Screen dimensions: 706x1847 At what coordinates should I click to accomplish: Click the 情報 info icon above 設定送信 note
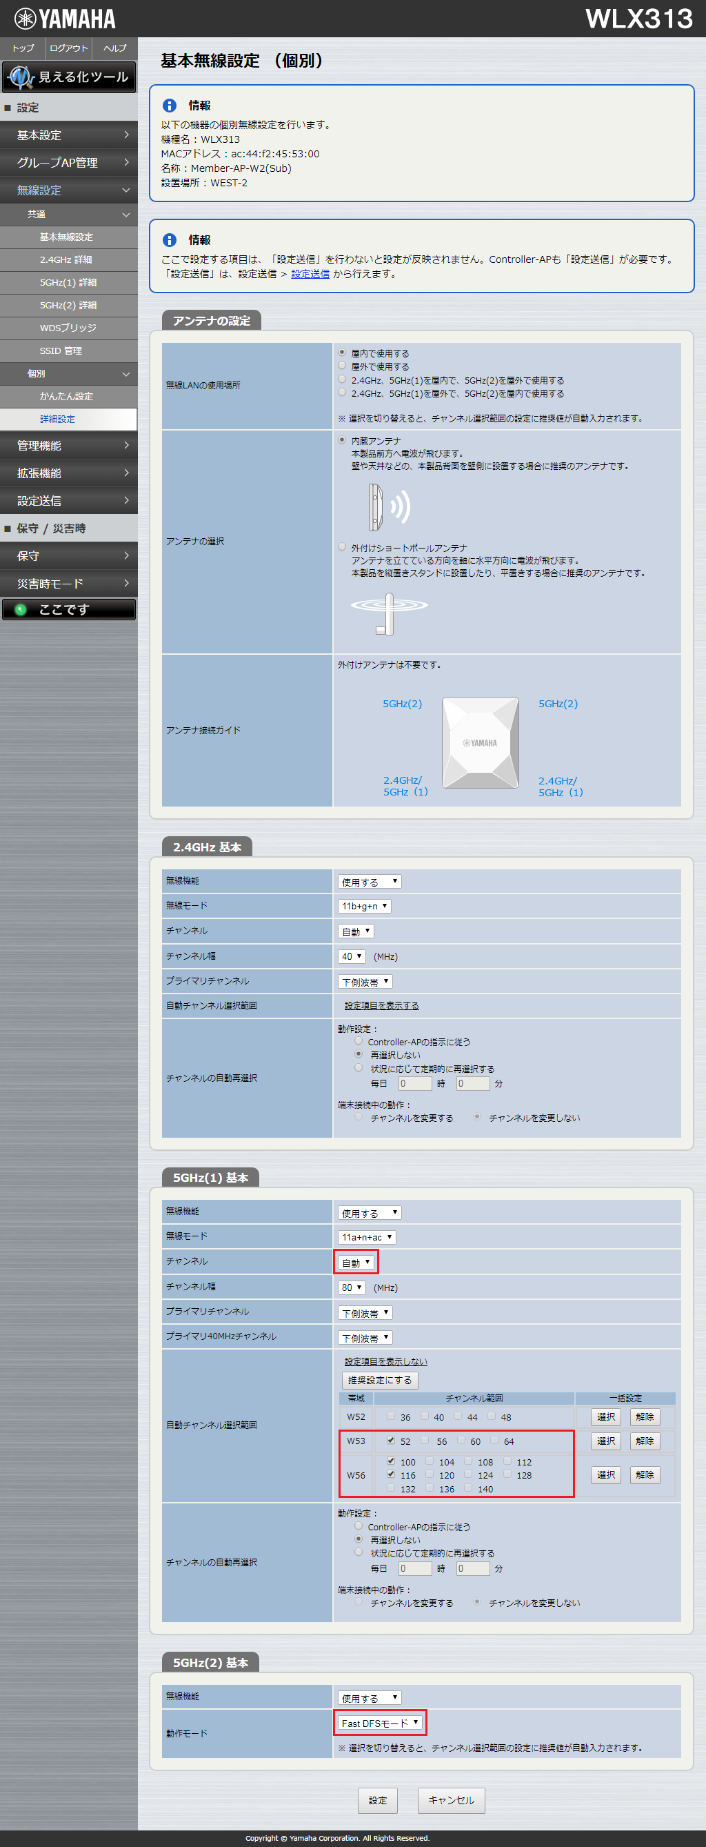(x=170, y=240)
